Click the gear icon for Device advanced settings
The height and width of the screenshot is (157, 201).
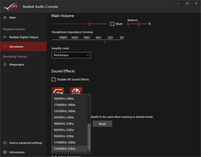tap(5, 143)
